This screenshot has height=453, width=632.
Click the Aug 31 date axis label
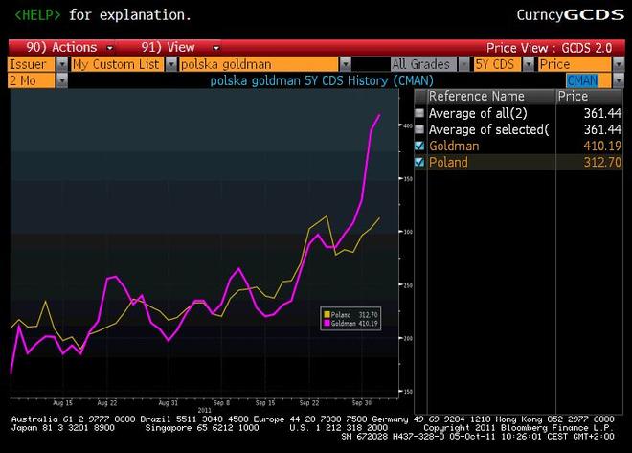pos(169,402)
